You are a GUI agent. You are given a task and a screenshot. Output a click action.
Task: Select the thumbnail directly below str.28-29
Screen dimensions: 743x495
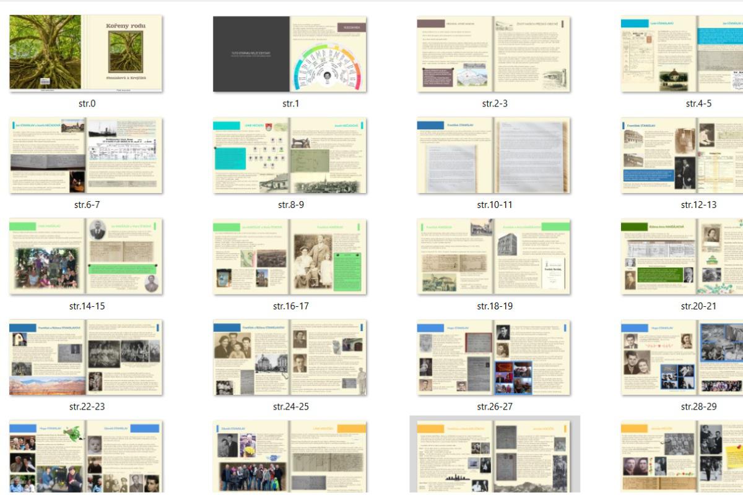tap(682, 457)
